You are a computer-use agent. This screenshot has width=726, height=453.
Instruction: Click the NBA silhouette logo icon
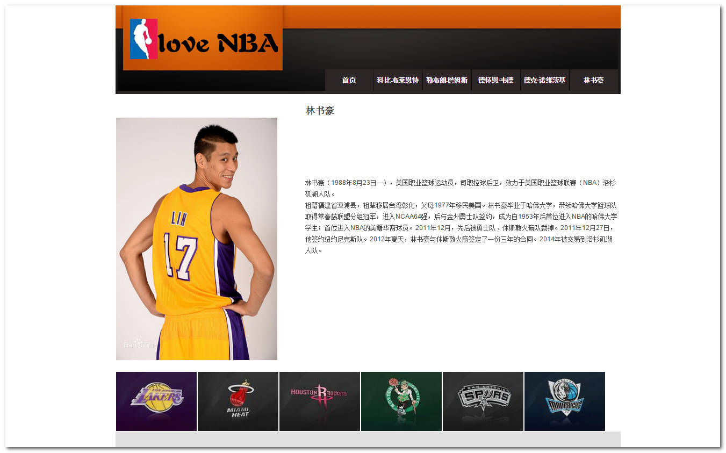tap(143, 39)
